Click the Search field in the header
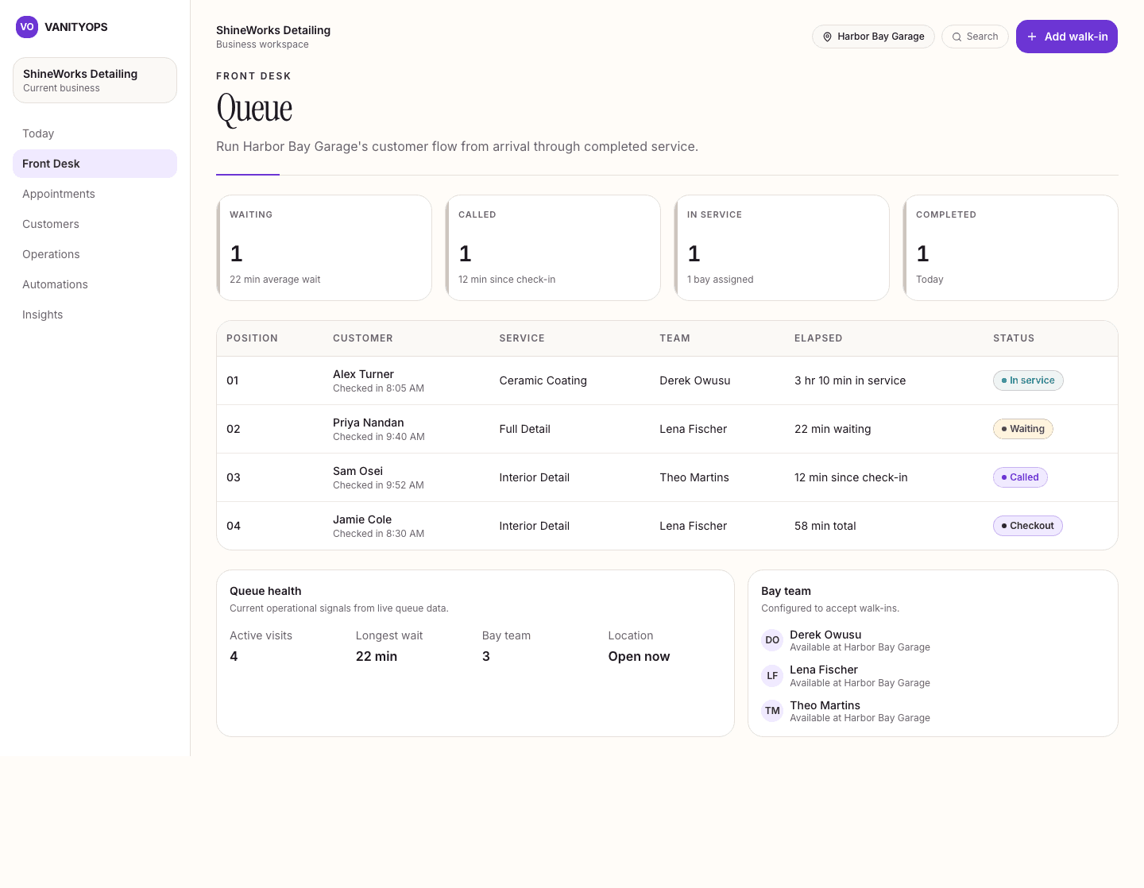1144x888 pixels. [976, 37]
